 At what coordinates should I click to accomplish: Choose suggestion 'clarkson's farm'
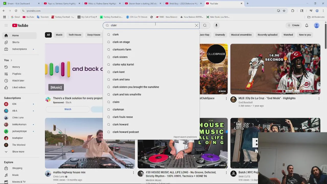(151, 49)
